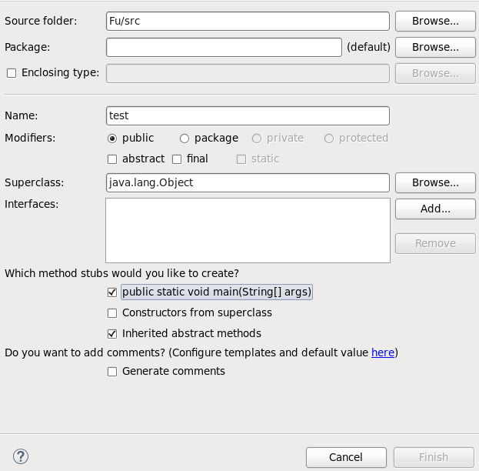
Task: Click inside the Interfaces list box
Action: pyautogui.click(x=248, y=230)
